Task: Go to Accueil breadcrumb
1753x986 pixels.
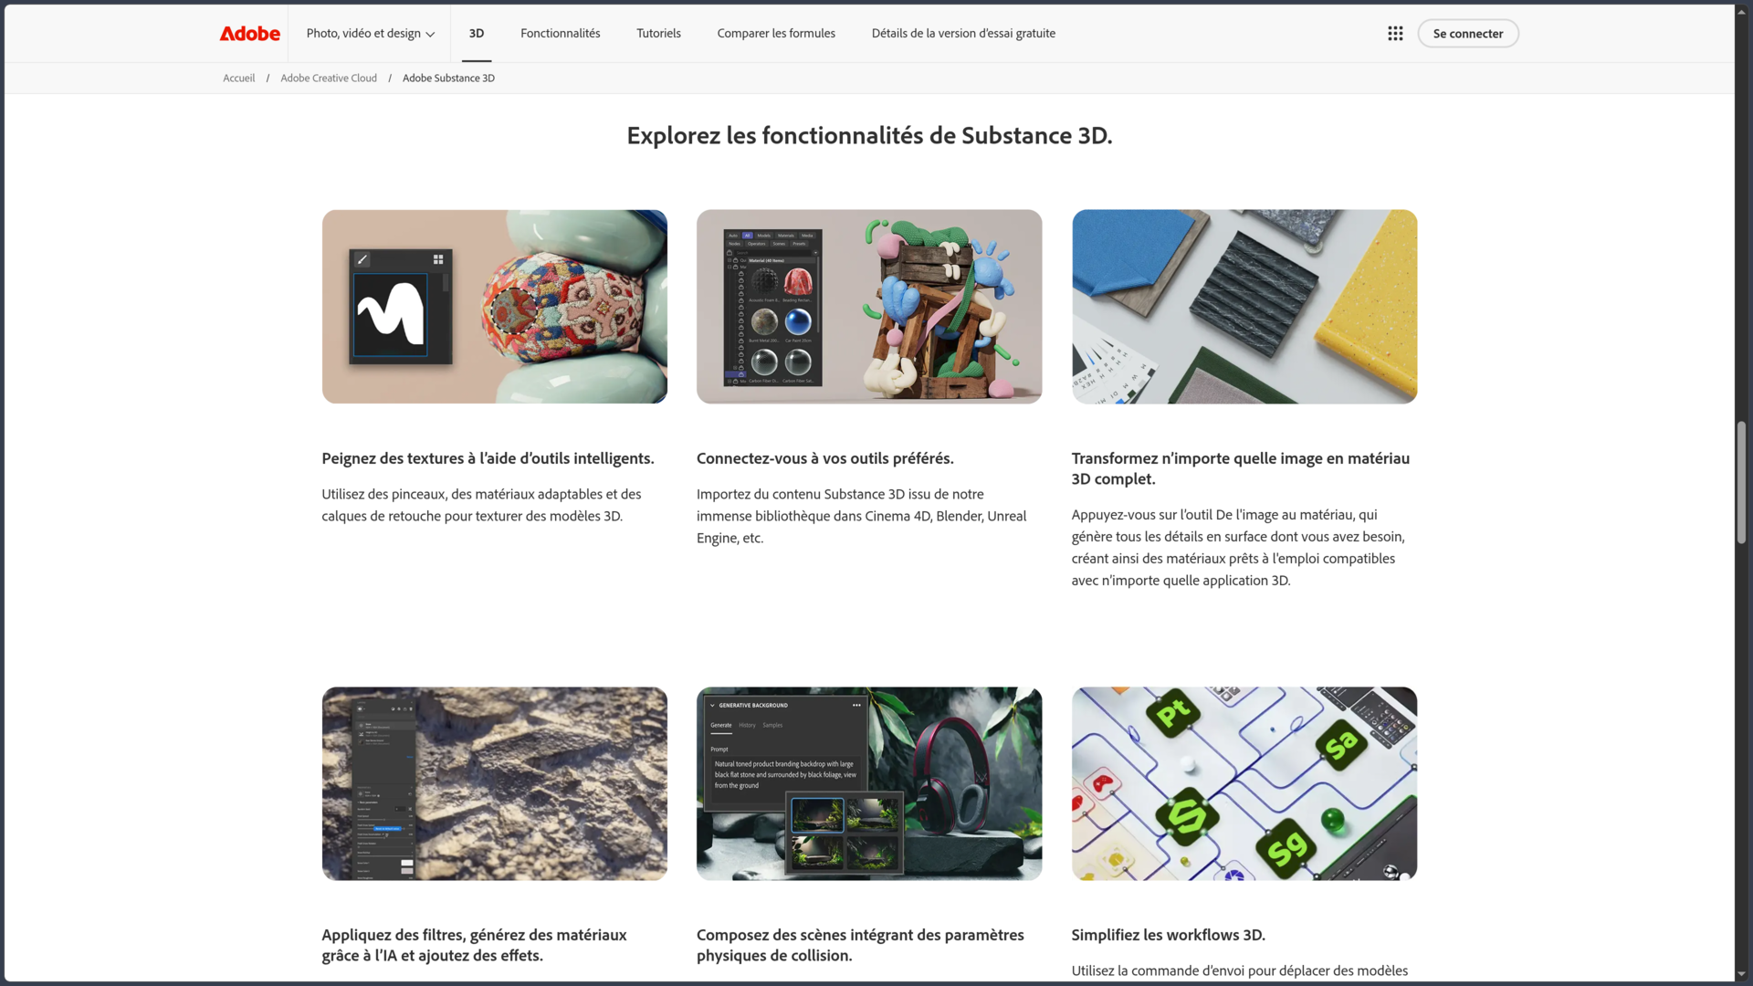Action: (x=239, y=79)
